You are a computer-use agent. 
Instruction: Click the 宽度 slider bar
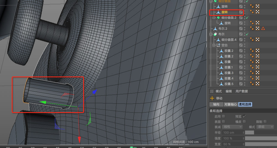(x=261, y=144)
